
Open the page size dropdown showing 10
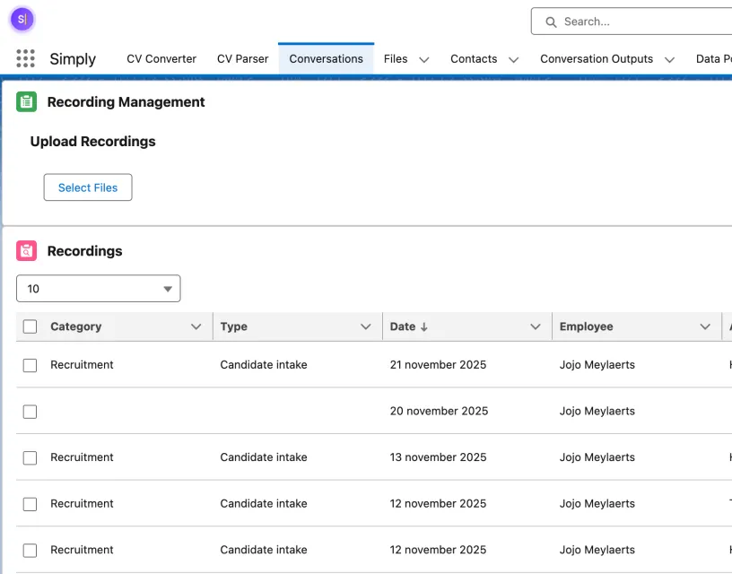pyautogui.click(x=99, y=289)
